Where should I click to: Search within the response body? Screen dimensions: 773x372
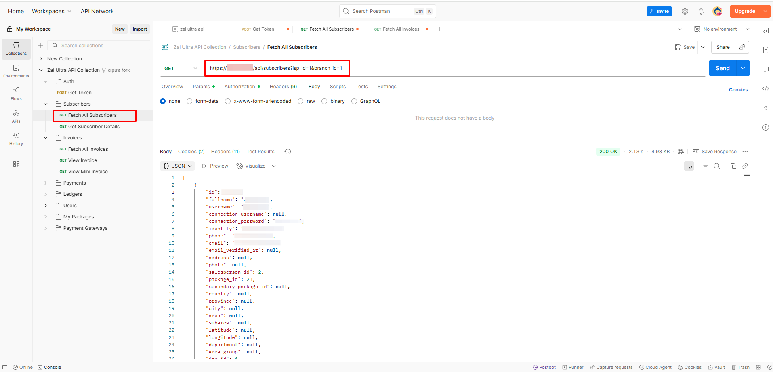(x=717, y=166)
